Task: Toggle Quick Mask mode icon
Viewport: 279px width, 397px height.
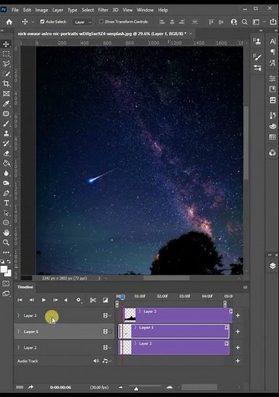Action: [x=6, y=283]
